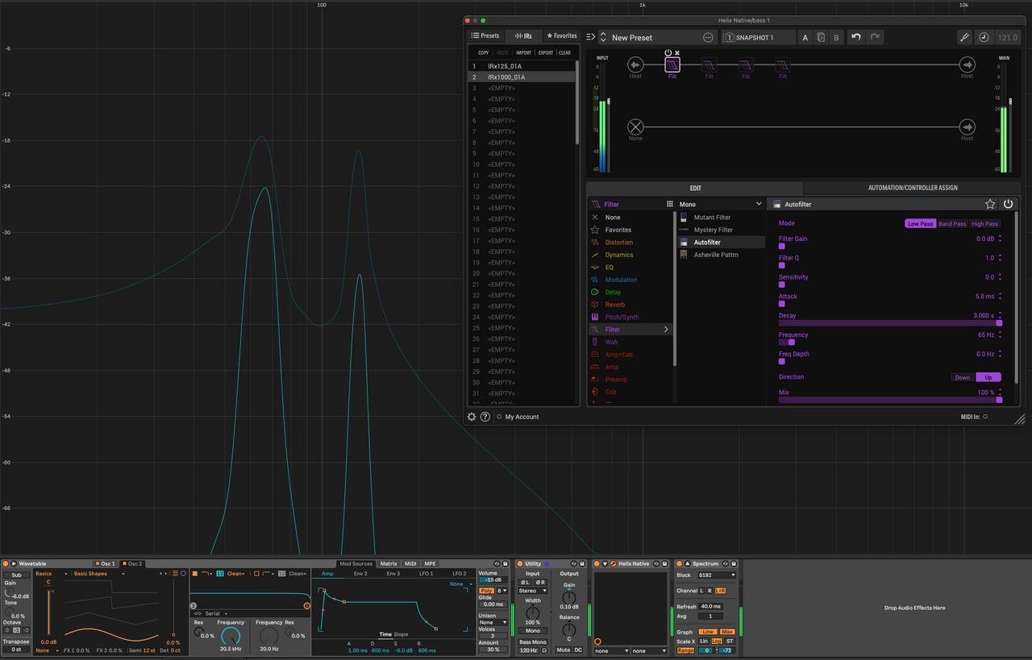Switch to the Matrix tab in Wavetable
Viewport: 1032px width, 660px height.
389,563
